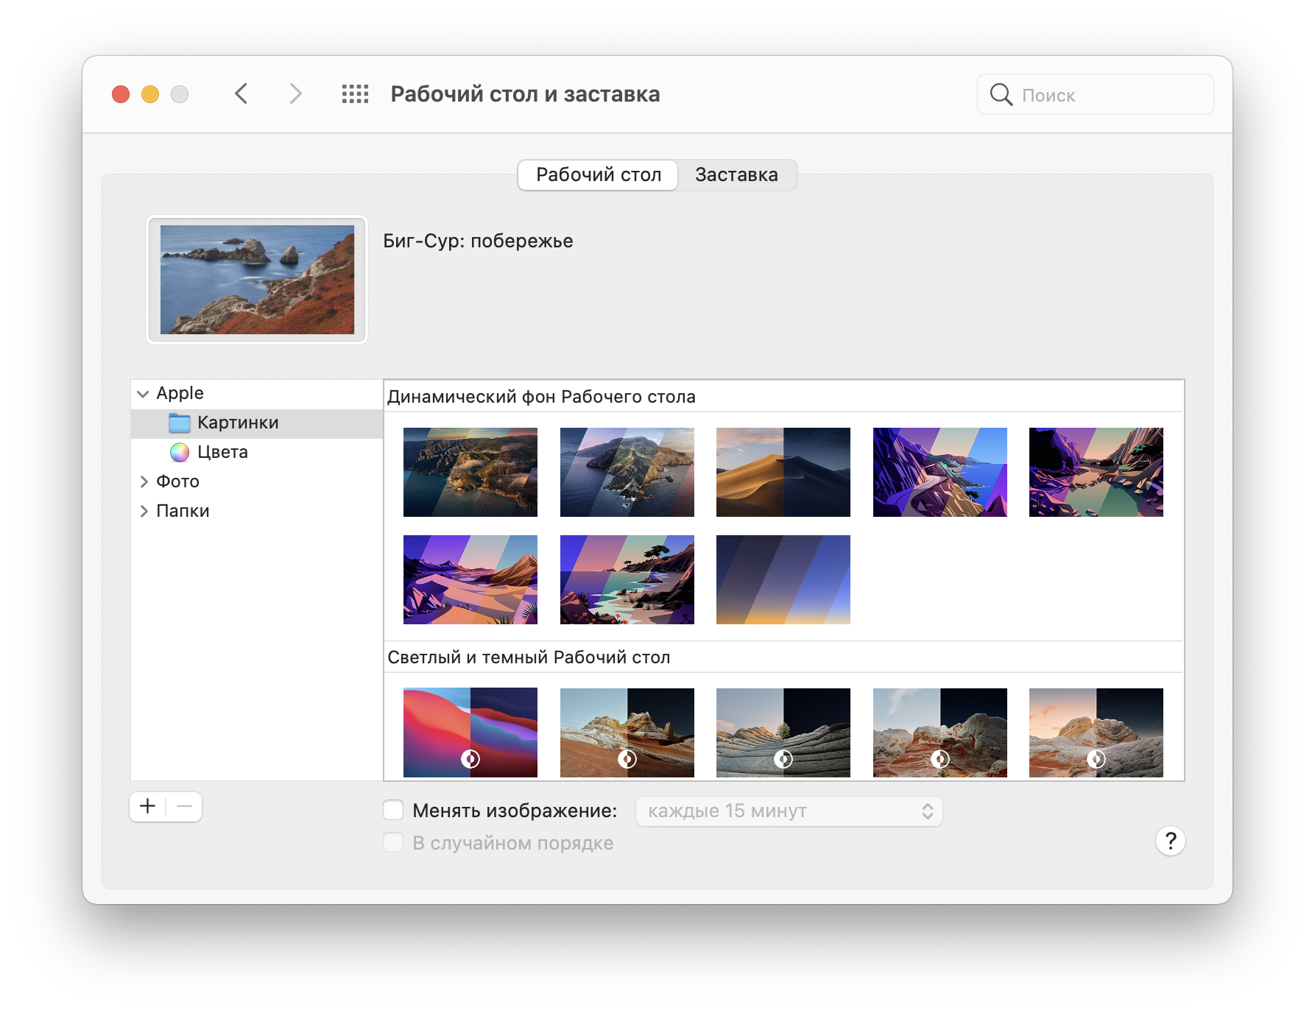Switch to the Заставка tab
Screen dimensions: 1315x1013
tap(736, 174)
